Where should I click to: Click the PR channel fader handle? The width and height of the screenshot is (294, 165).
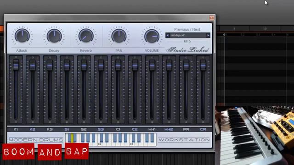coord(186,65)
